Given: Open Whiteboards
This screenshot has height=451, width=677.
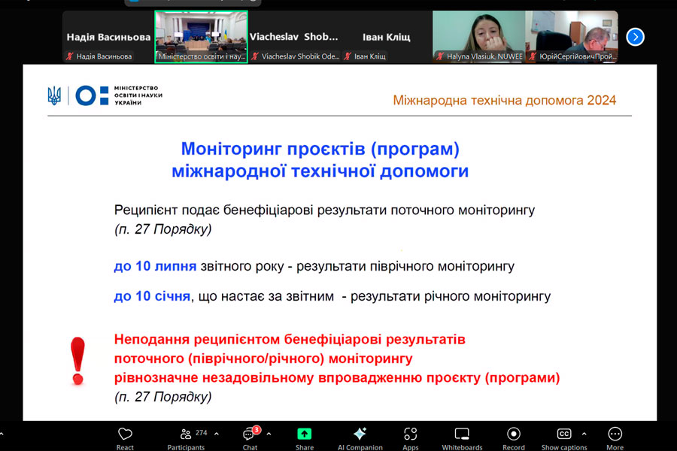Looking at the screenshot, I should click(462, 438).
